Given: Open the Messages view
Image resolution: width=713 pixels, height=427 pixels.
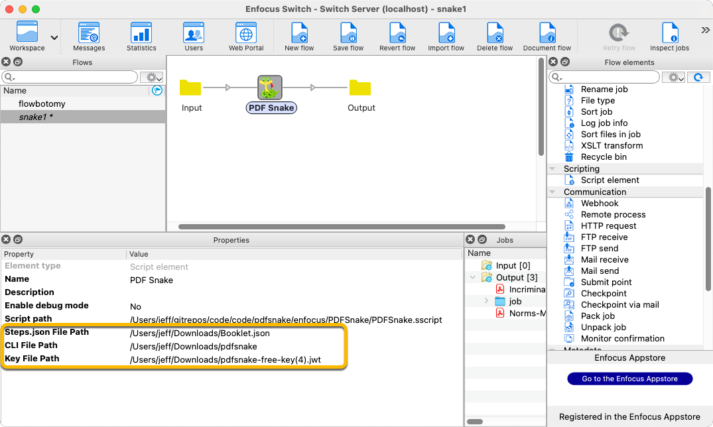Looking at the screenshot, I should [89, 36].
